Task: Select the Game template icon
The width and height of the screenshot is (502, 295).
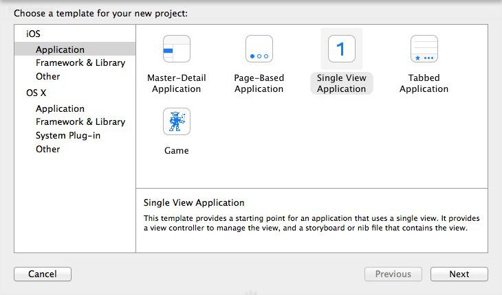Action: [176, 122]
